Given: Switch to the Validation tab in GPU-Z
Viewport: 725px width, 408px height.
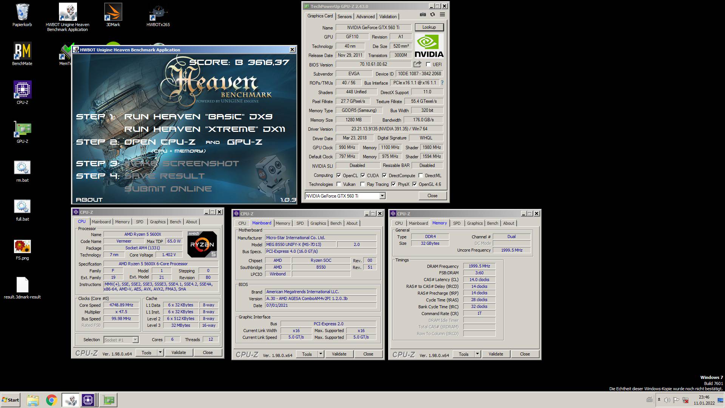Looking at the screenshot, I should click(x=388, y=17).
